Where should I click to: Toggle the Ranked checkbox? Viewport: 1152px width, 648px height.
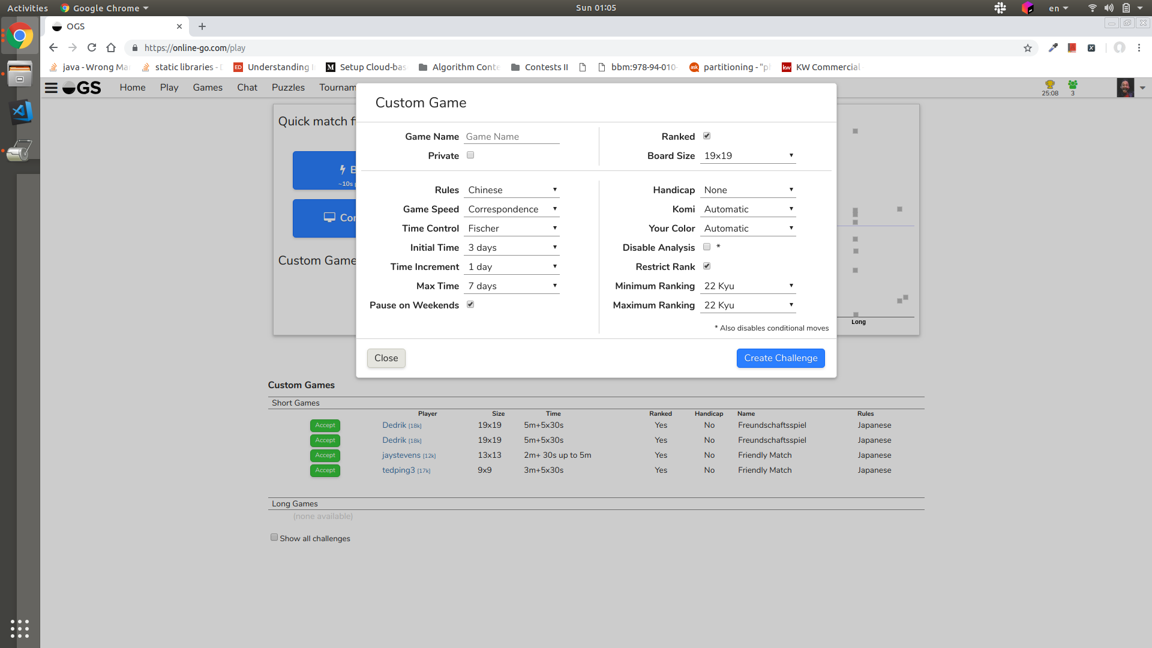point(707,136)
